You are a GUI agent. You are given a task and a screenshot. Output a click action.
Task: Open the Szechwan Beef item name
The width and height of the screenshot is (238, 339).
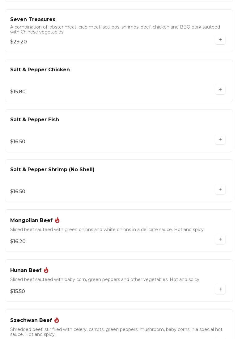click(x=31, y=320)
